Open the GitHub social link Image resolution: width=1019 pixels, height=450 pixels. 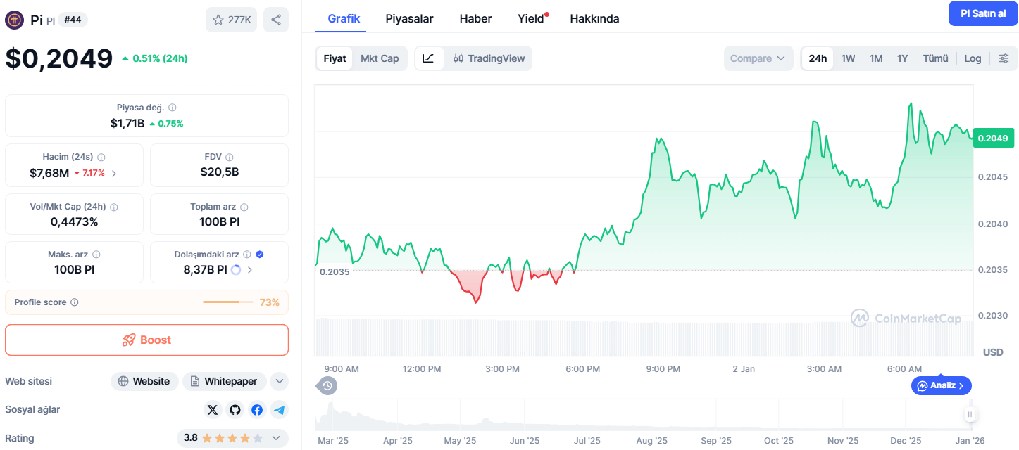235,410
